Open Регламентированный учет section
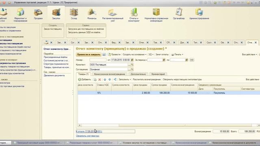 point(113,15)
